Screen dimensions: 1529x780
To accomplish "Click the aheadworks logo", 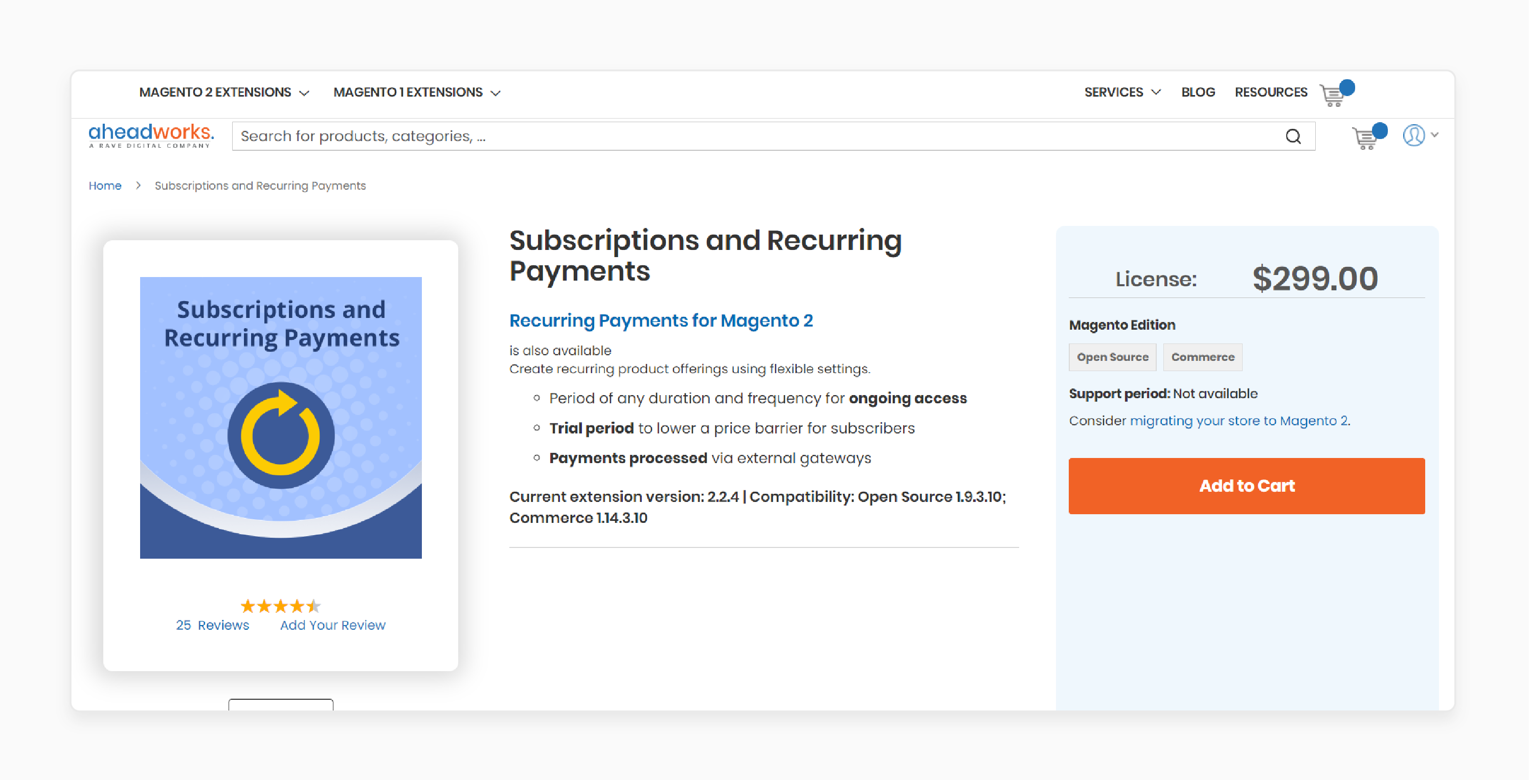I will (x=151, y=135).
